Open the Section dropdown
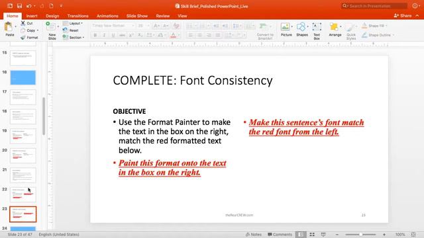The width and height of the screenshot is (424, 238). point(74,38)
